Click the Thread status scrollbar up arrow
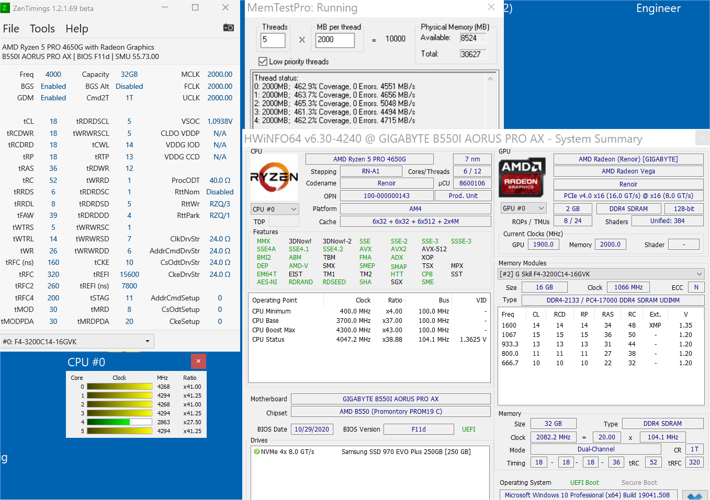710x500 pixels. pyautogui.click(x=490, y=79)
